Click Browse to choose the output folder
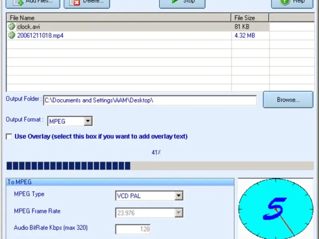Image resolution: width=319 pixels, height=239 pixels. click(x=288, y=100)
